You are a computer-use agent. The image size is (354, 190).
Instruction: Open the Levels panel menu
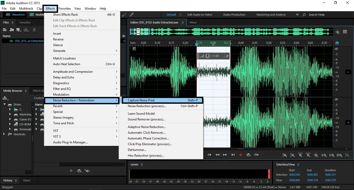tap(142, 164)
